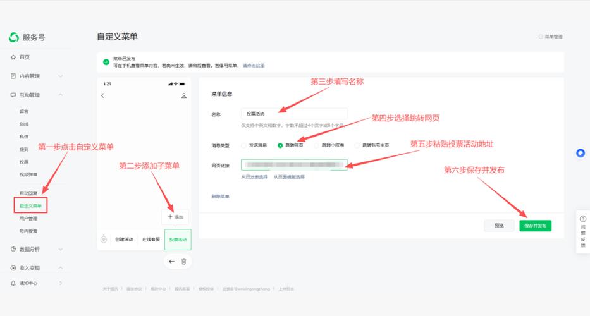Click the 菜单信息 section title
The width and height of the screenshot is (590, 316).
[221, 94]
